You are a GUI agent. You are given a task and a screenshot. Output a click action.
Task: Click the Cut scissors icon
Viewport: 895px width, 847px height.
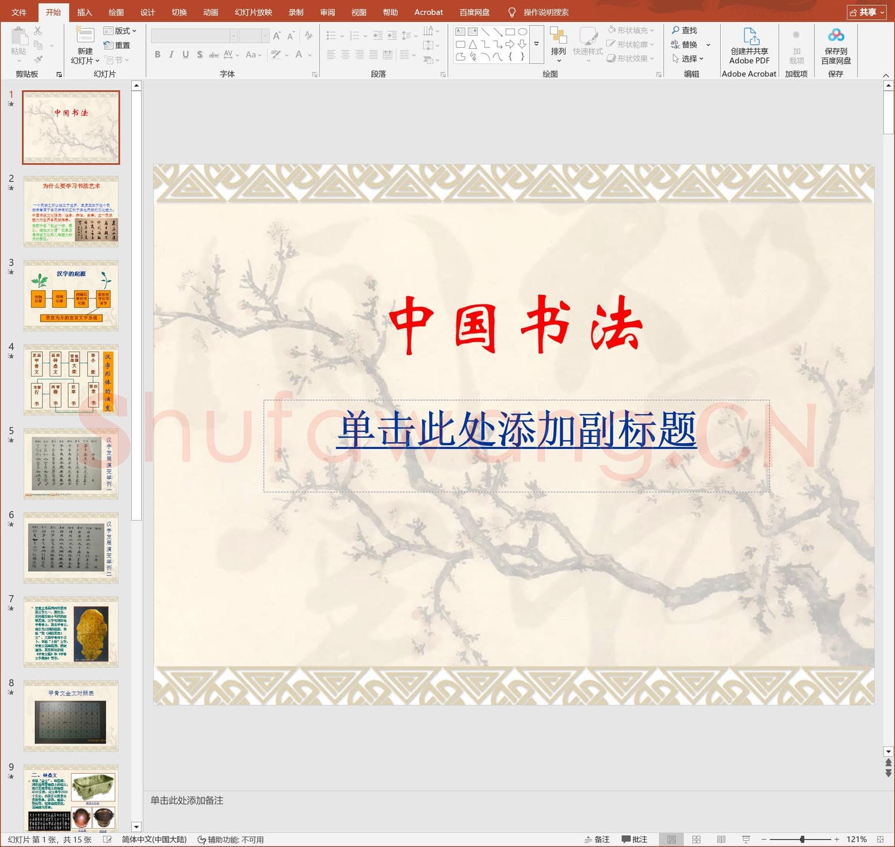pos(38,30)
